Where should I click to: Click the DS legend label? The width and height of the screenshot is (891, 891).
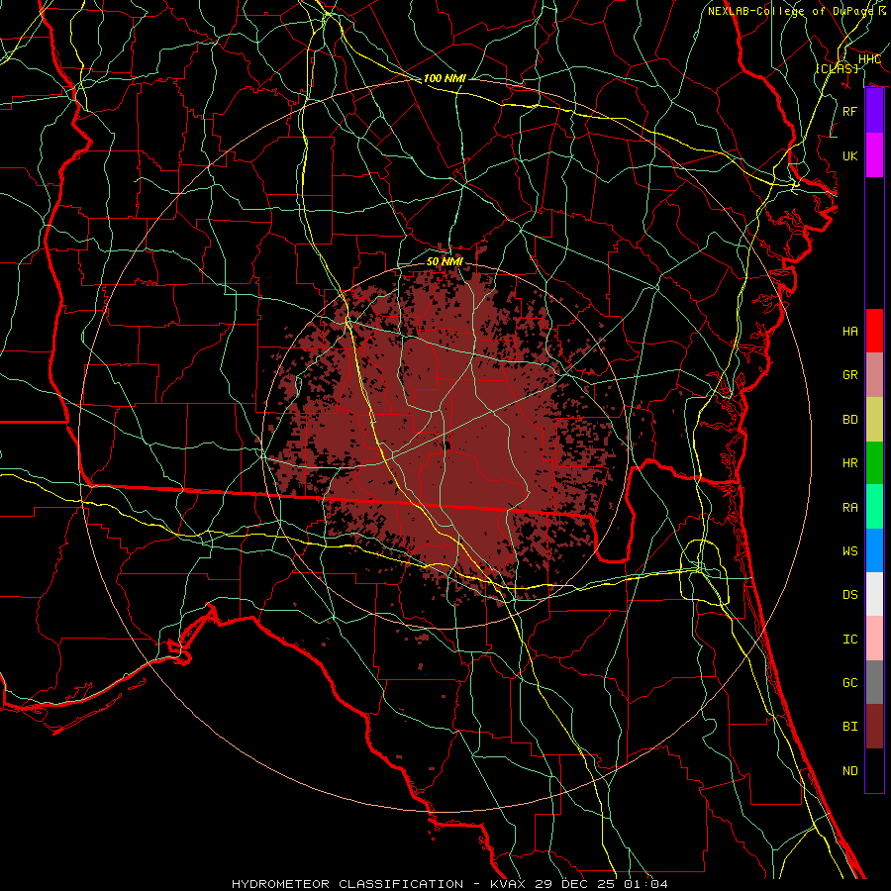(850, 594)
